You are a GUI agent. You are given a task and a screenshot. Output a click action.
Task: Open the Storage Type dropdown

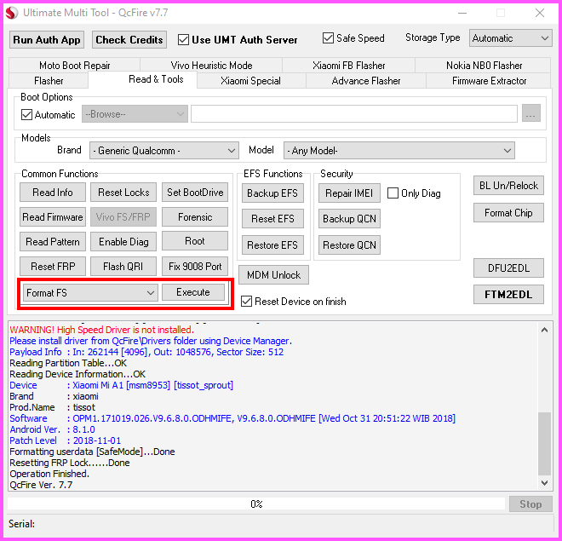coord(510,38)
